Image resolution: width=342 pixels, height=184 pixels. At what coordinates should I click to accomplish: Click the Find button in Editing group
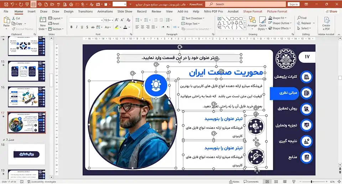302,18
